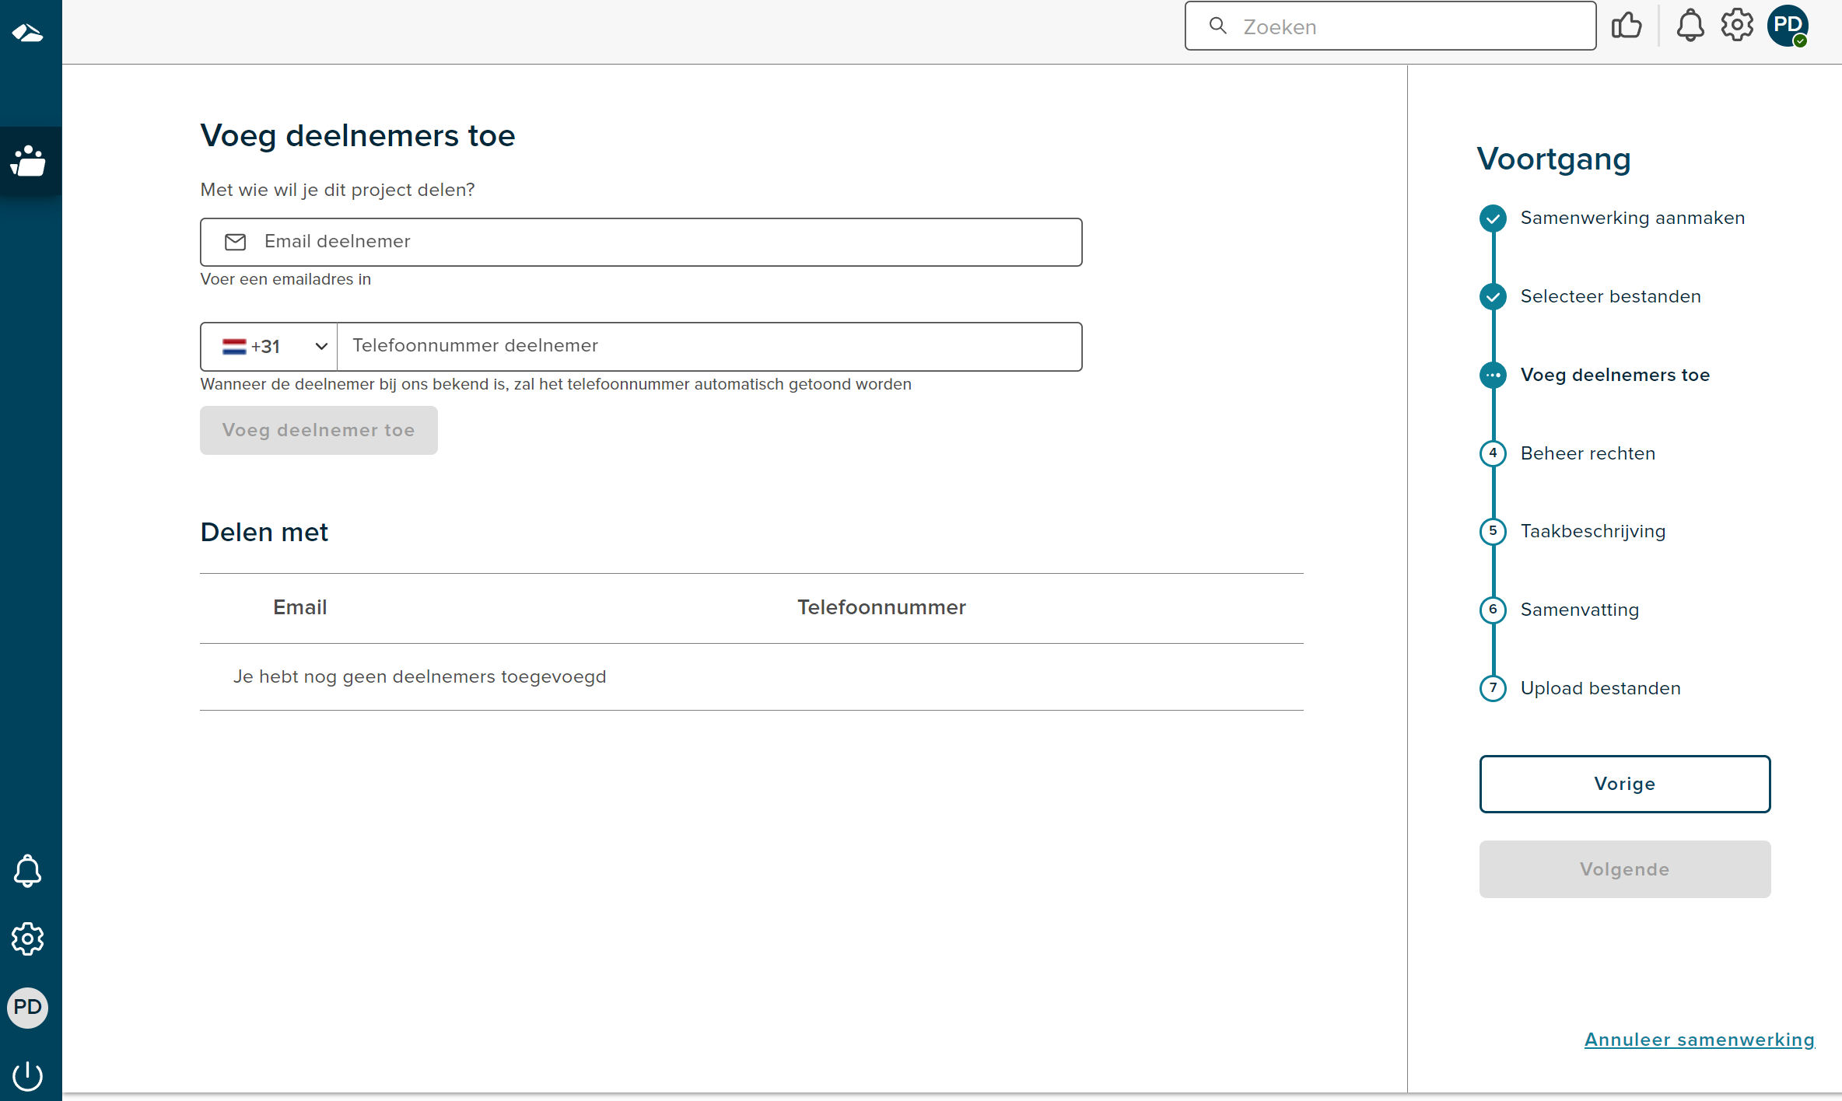Click the left sidebar power/logout icon
Screen dimensions: 1842x1101
[29, 1076]
